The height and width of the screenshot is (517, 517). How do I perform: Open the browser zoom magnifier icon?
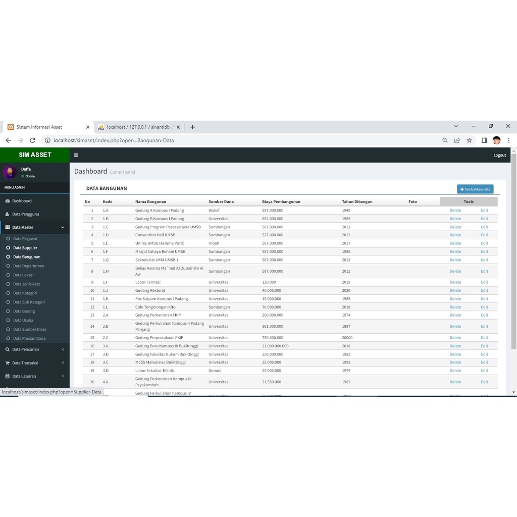click(x=445, y=140)
